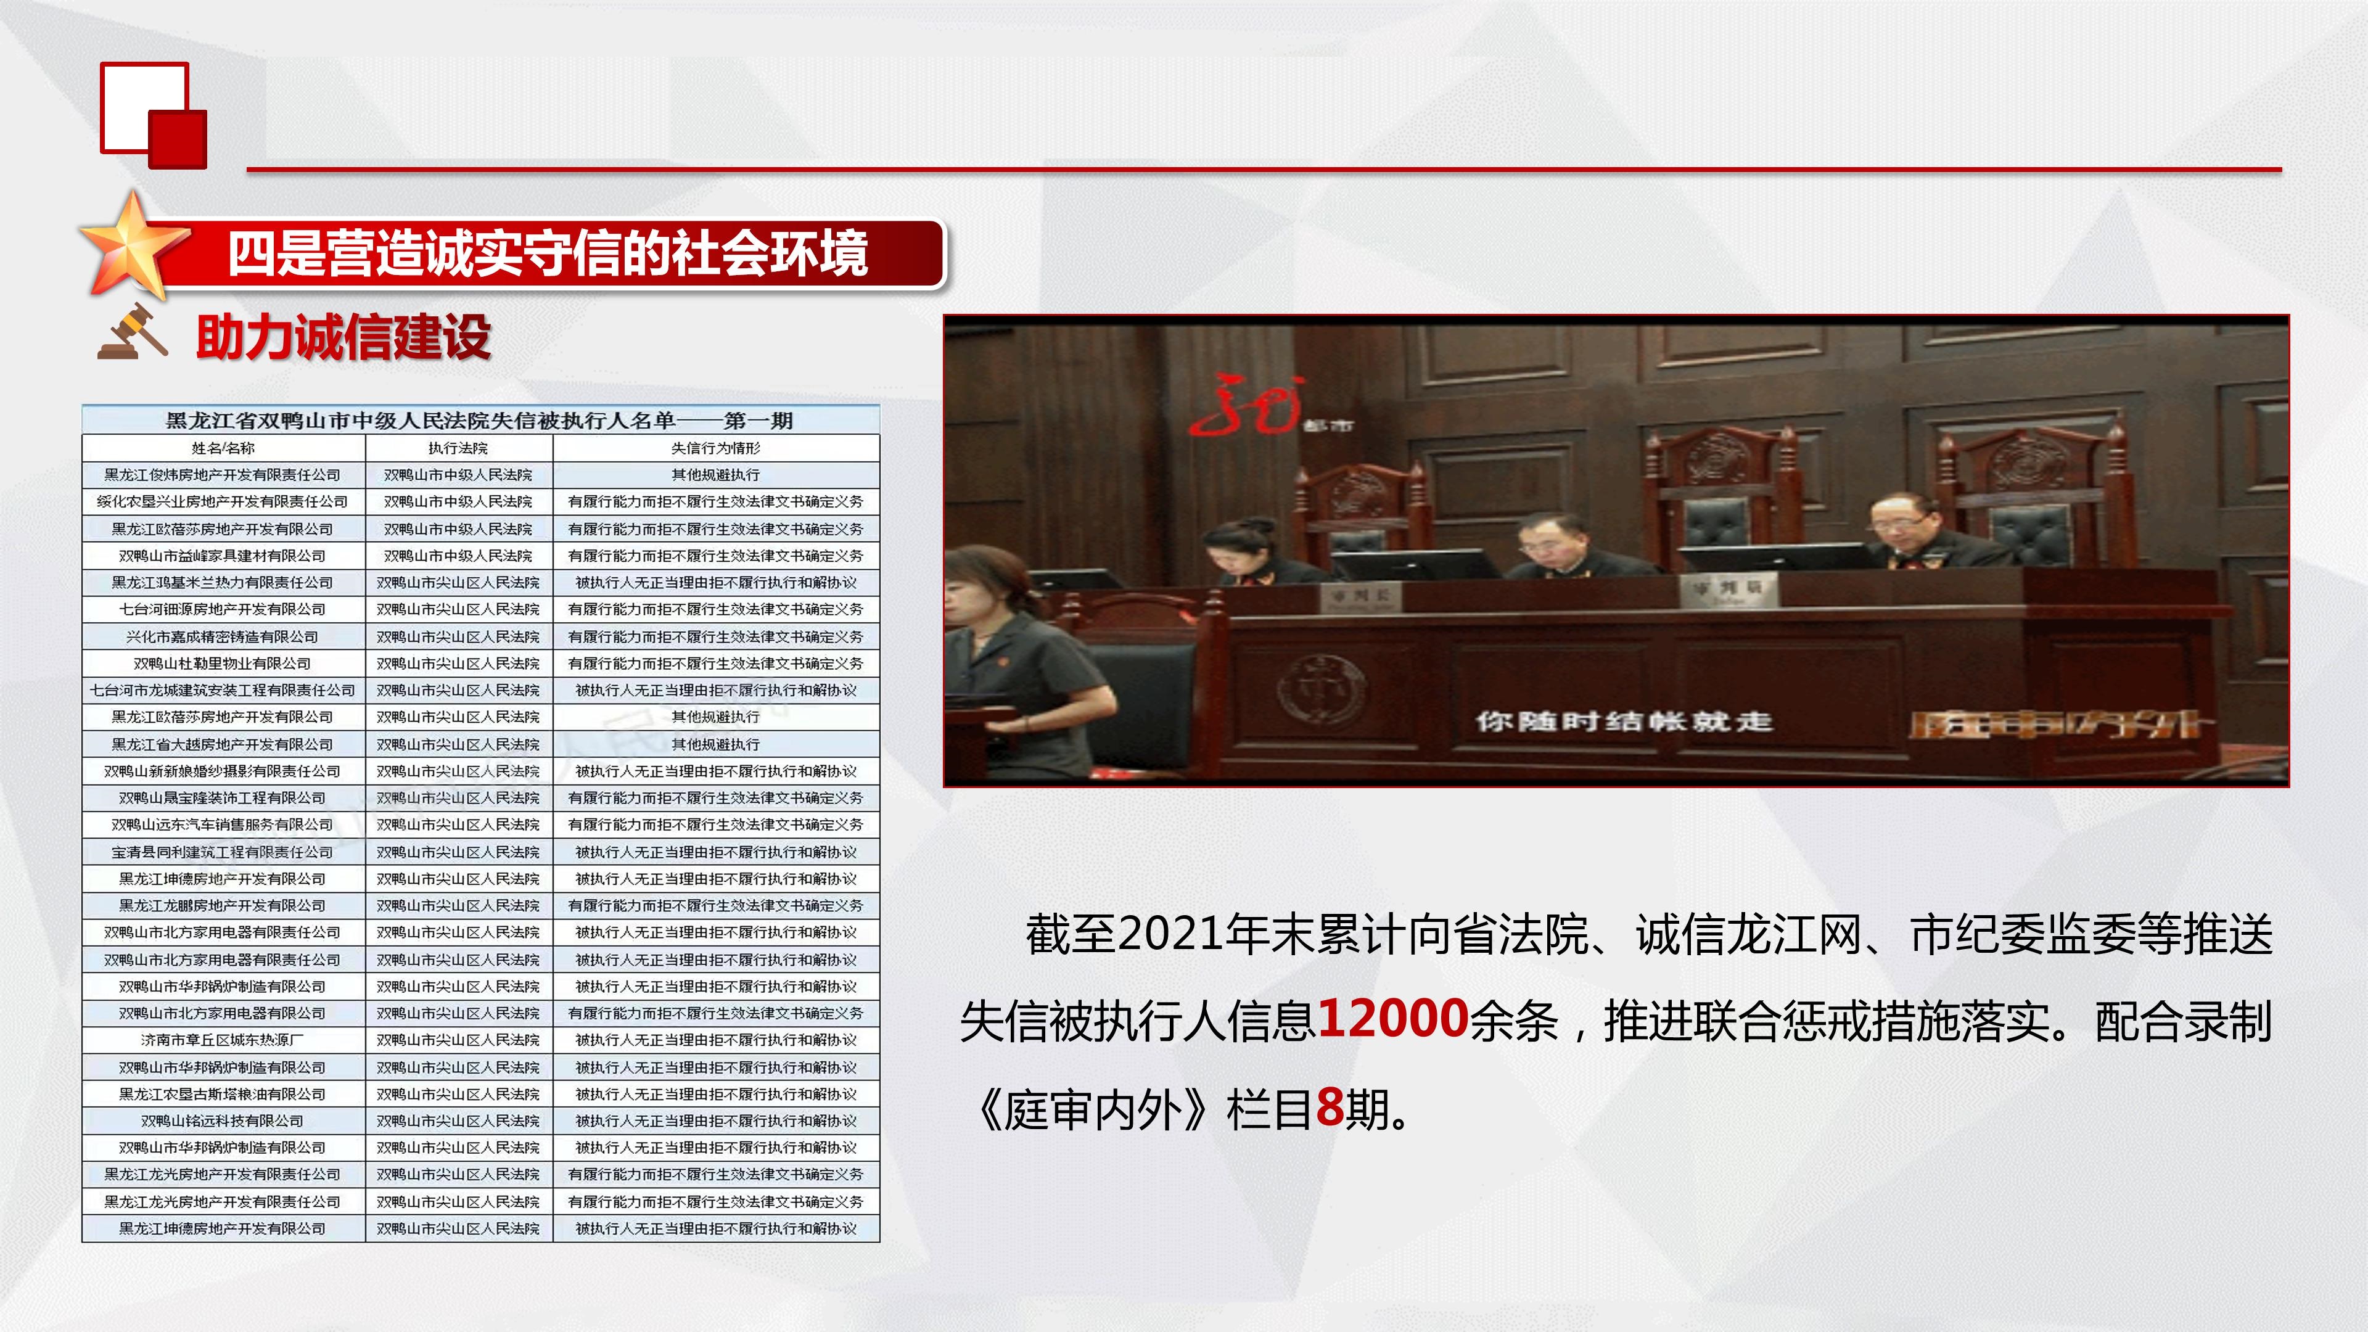Click the gavel icon next to 助力诚信建设
The image size is (2368, 1332).
coord(133,332)
